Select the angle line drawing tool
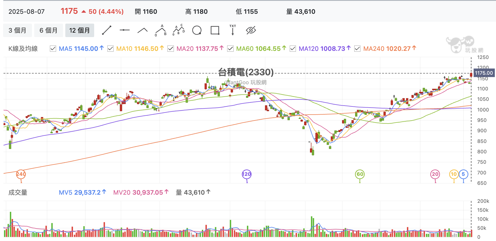Viewport: 496px width, 241px height. pos(143,30)
